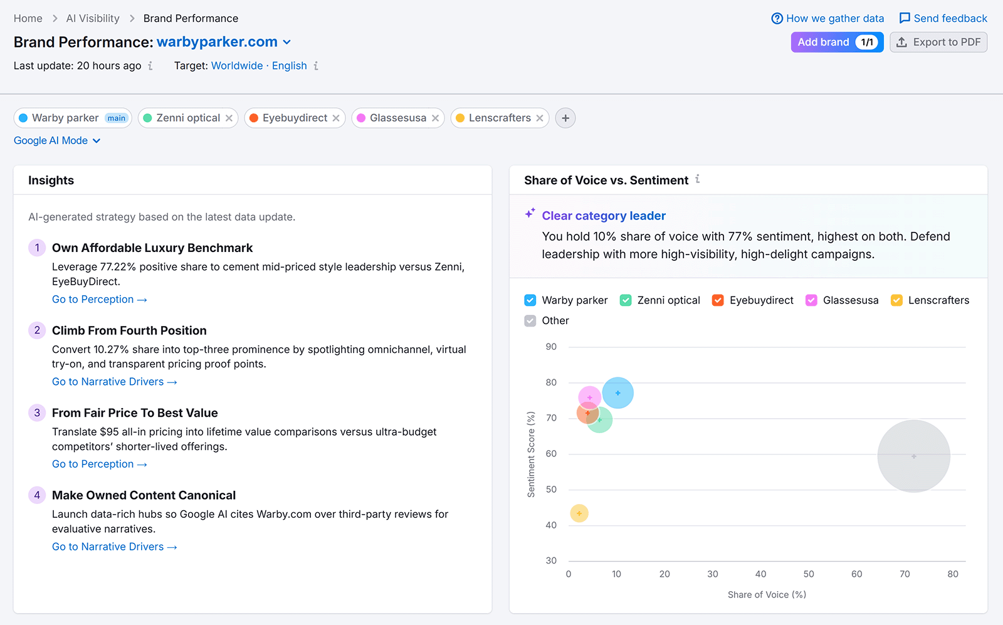Click the sparkle icon near Clear category leader
The image size is (1003, 625).
[x=530, y=213]
